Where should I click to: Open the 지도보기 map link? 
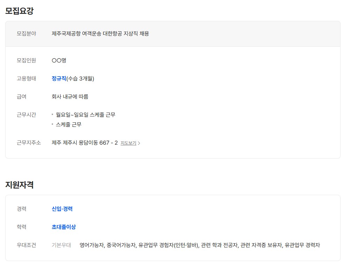pos(128,143)
